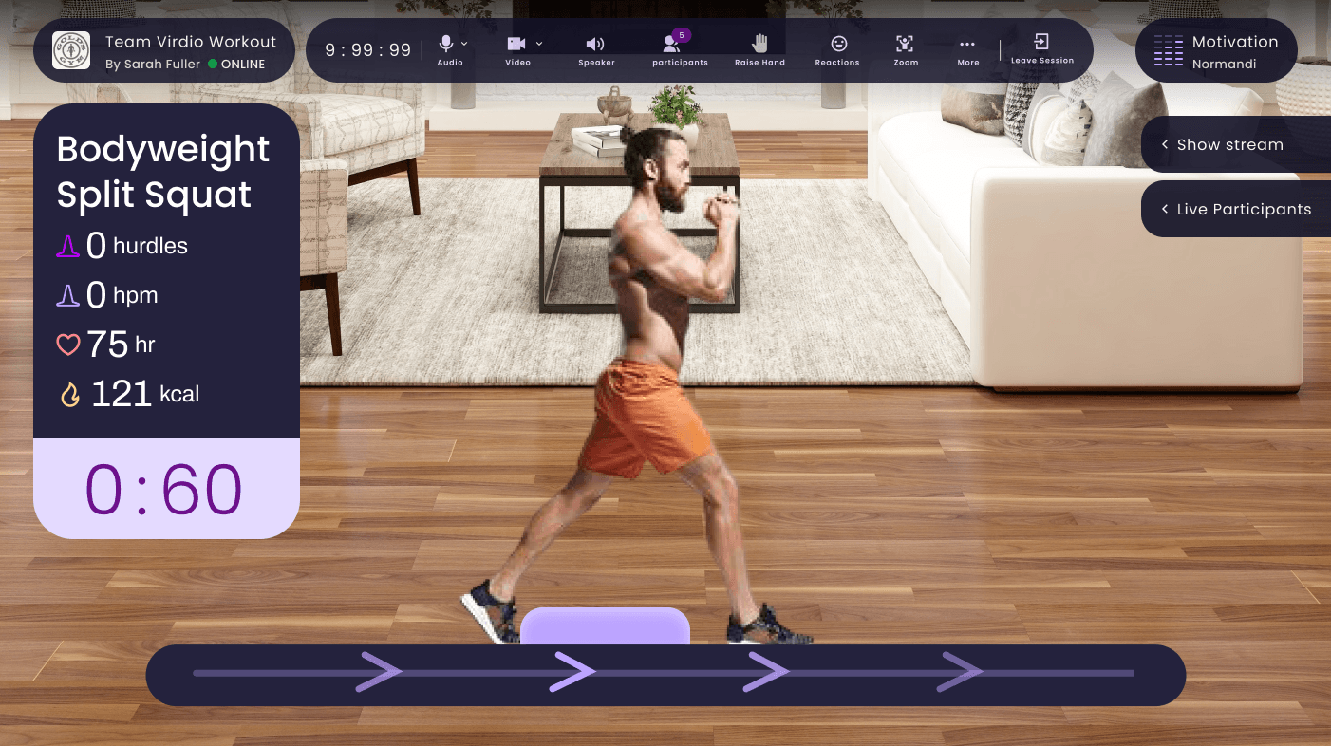This screenshot has height=746, width=1331.
Task: Mute the Speaker output
Action: click(594, 43)
